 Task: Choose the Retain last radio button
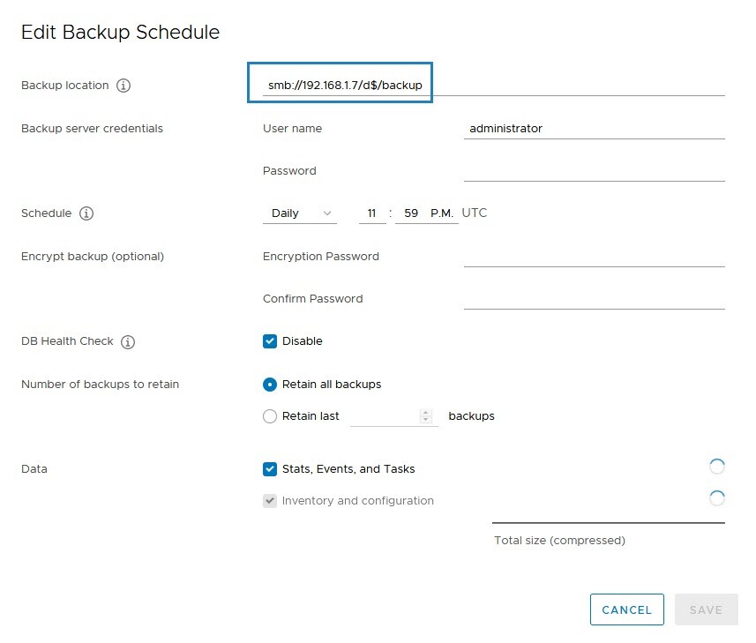(x=270, y=416)
